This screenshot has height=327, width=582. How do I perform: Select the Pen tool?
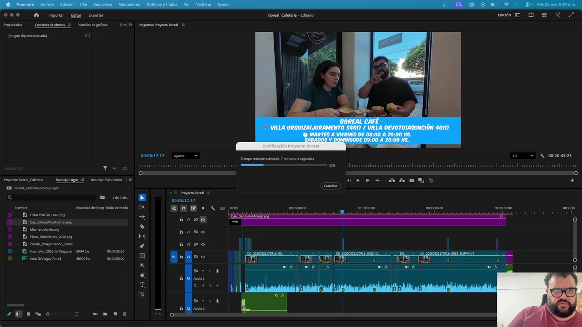click(x=142, y=246)
